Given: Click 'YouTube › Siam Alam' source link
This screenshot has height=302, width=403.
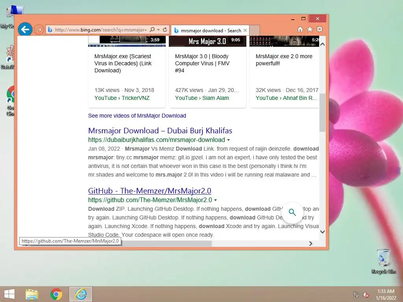Looking at the screenshot, I should point(202,98).
